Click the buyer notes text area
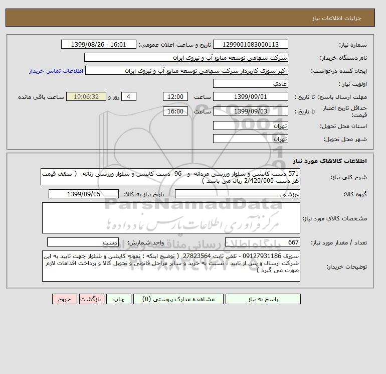Viewport: 386px width, 374px height. click(x=171, y=266)
